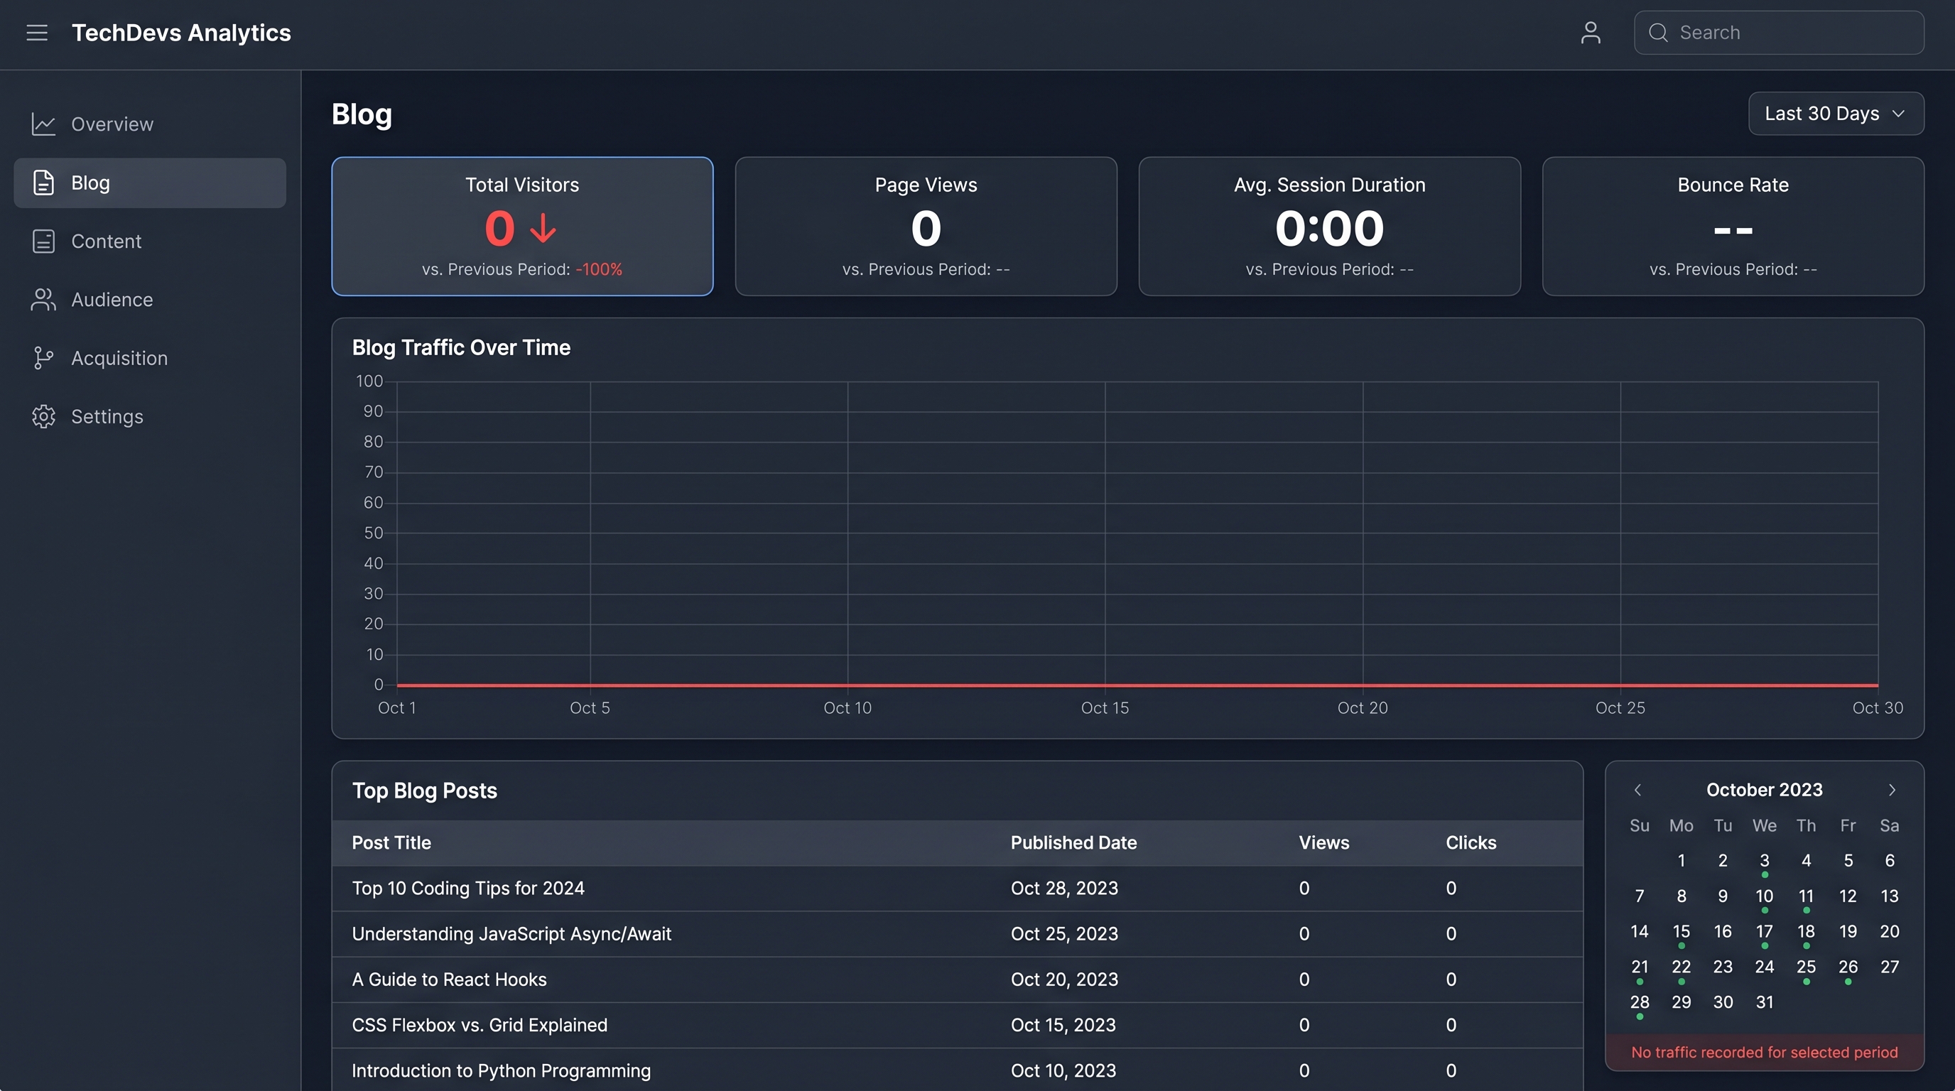Go to previous month in calendar
Screen dimensions: 1955x1091
coord(1637,790)
